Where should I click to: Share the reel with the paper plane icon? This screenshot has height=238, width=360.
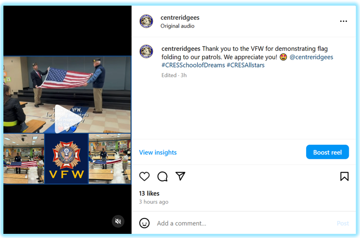tap(180, 176)
